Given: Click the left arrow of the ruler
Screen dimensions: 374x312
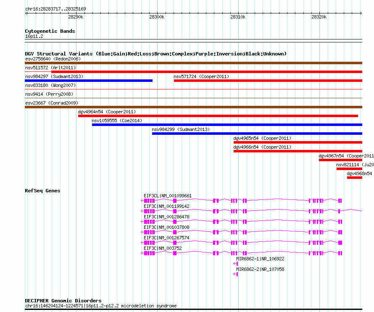Looking at the screenshot, I should [26, 13].
